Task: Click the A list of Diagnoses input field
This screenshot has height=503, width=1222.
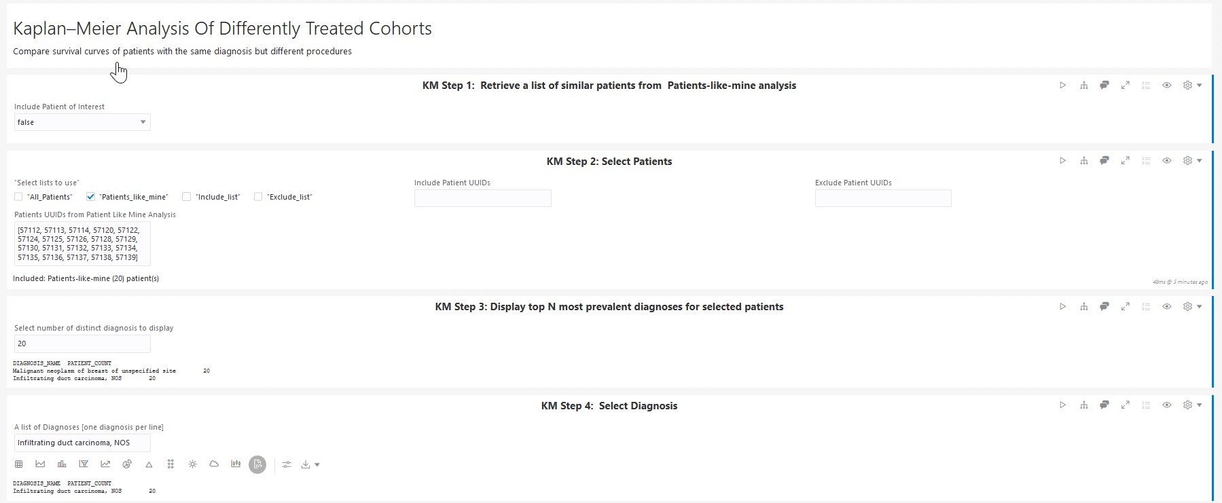Action: (82, 443)
